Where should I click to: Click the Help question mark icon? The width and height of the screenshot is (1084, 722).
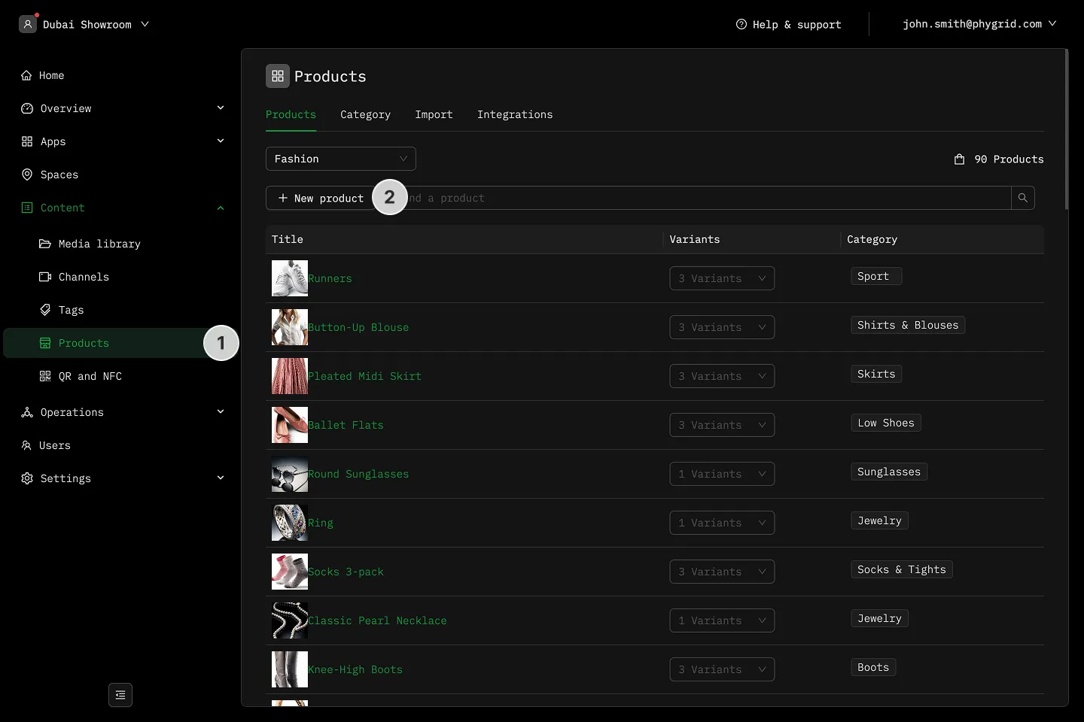(x=741, y=24)
